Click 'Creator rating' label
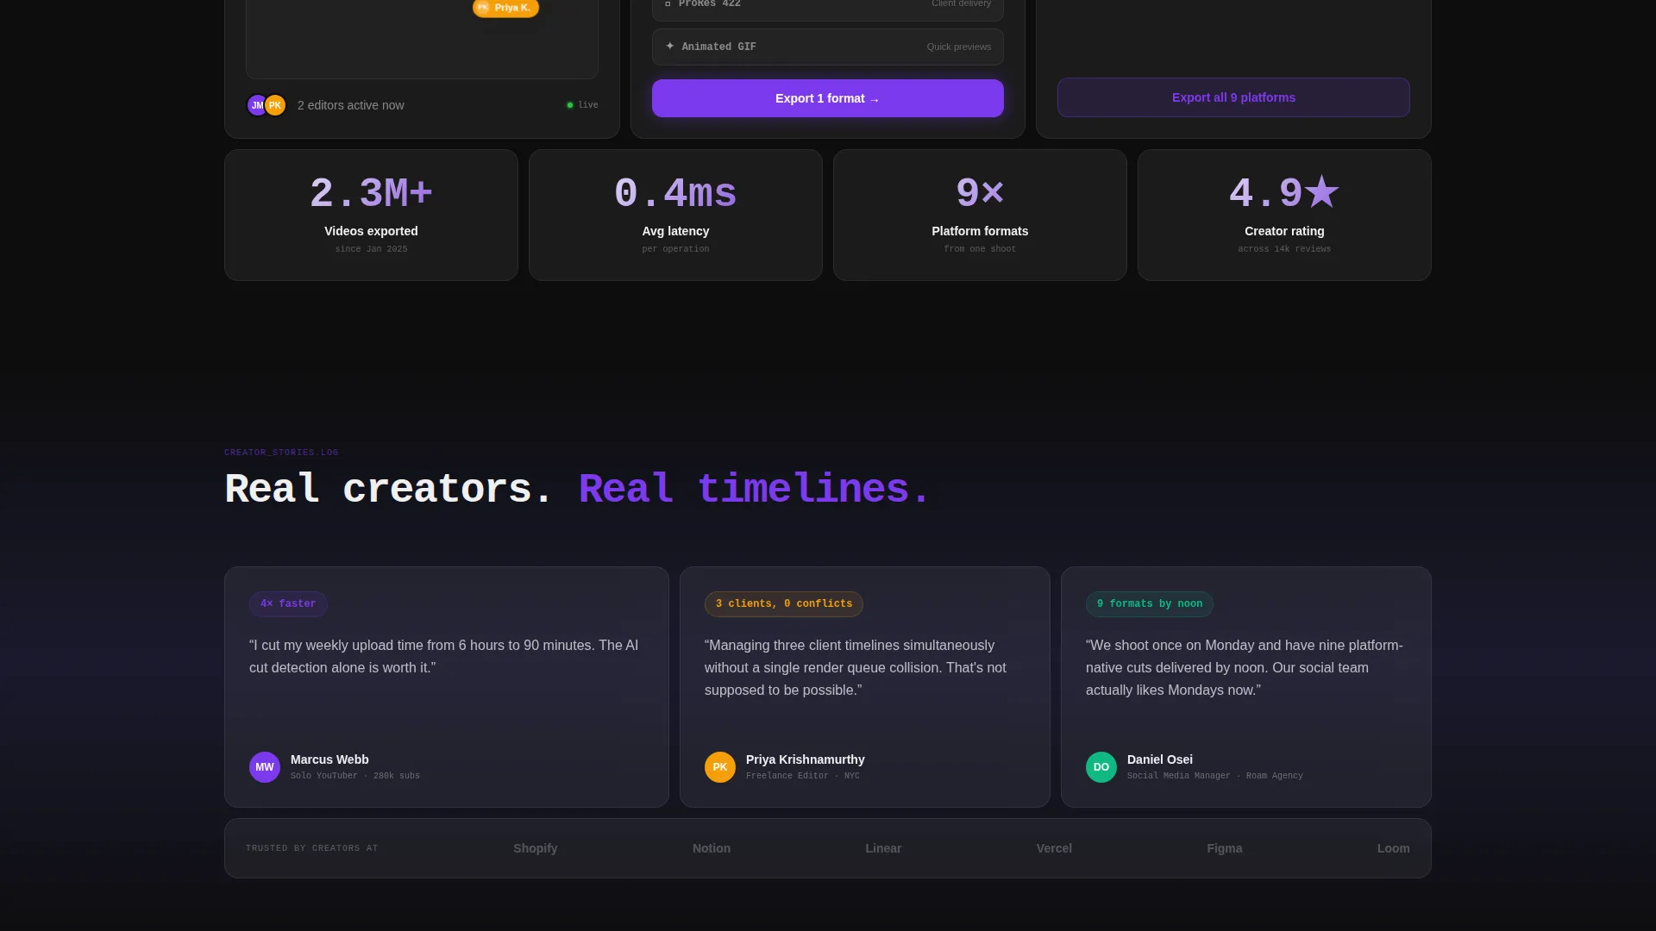Screen dimensions: 1656x931 tap(1284, 231)
